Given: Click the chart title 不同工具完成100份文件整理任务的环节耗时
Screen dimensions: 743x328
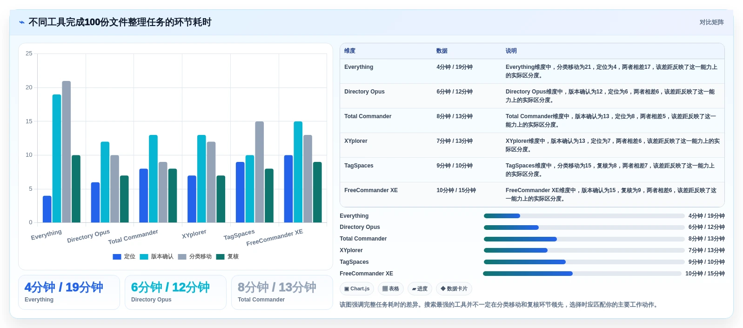Looking at the screenshot, I should 120,22.
